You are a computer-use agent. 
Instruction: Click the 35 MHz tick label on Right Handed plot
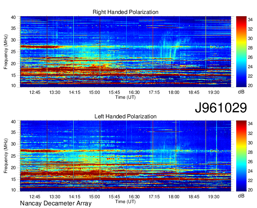[14, 28]
